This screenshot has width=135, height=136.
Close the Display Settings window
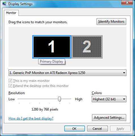click(127, 3)
